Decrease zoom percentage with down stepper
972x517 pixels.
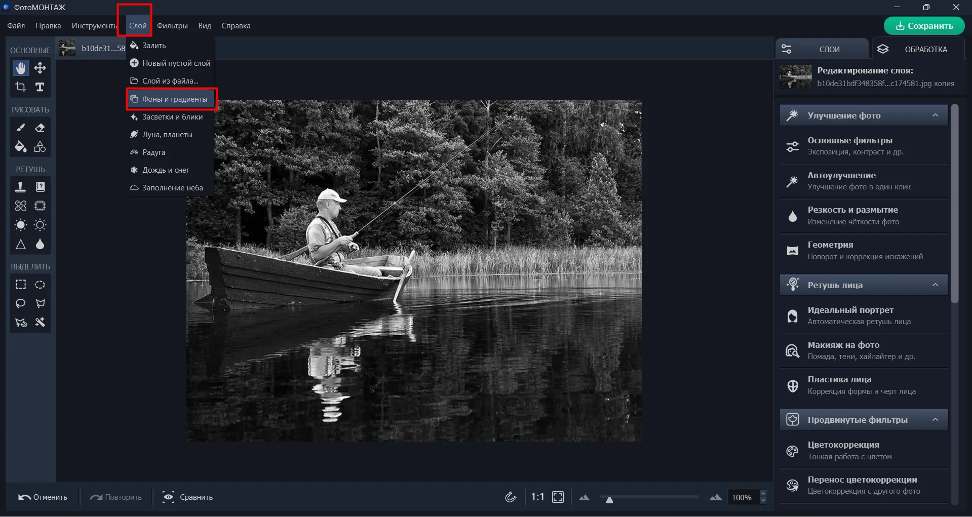click(763, 501)
